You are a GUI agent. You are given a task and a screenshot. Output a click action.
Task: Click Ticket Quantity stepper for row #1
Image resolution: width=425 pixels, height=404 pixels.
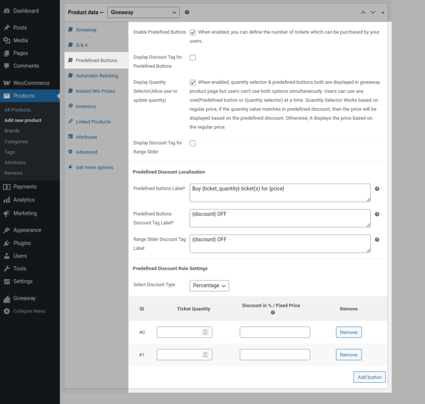pos(205,355)
